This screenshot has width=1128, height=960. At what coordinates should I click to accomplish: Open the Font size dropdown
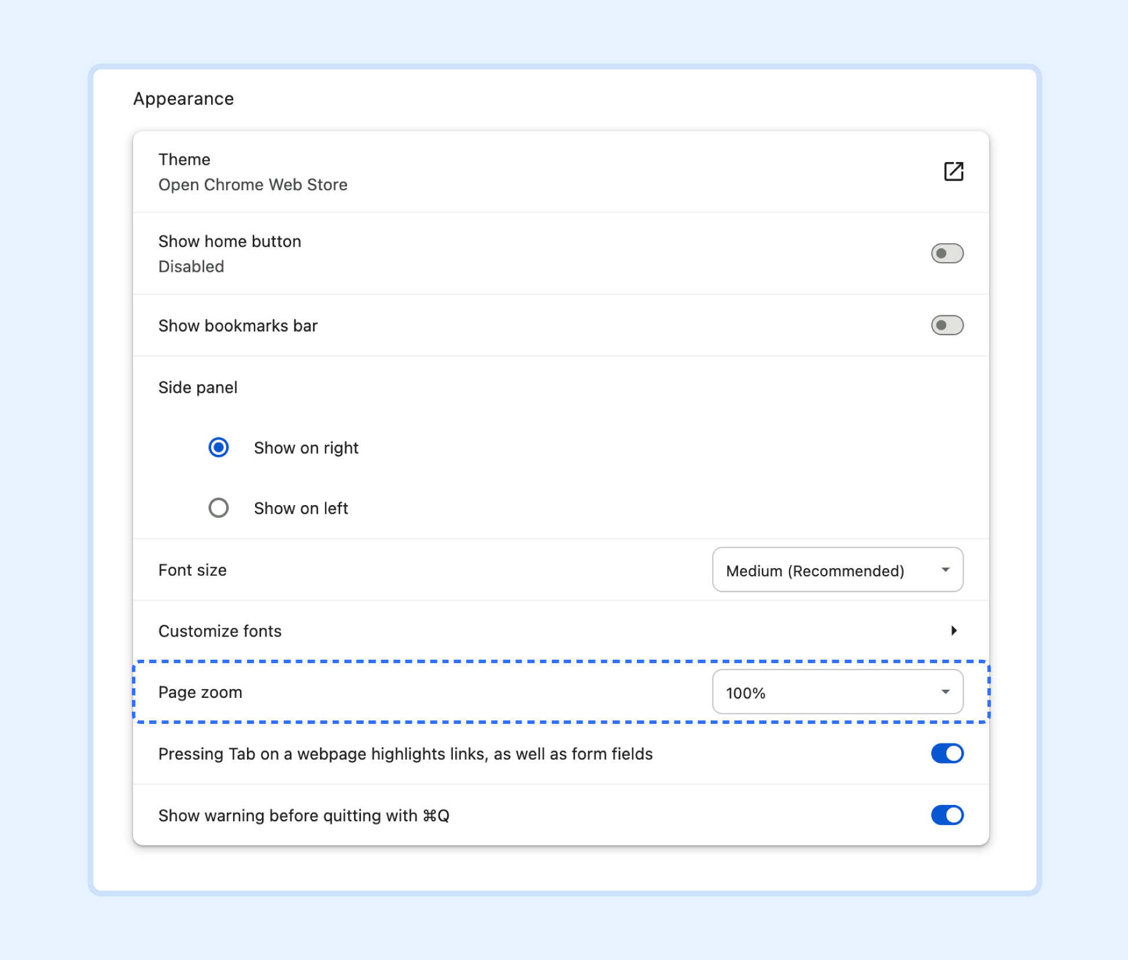click(838, 570)
